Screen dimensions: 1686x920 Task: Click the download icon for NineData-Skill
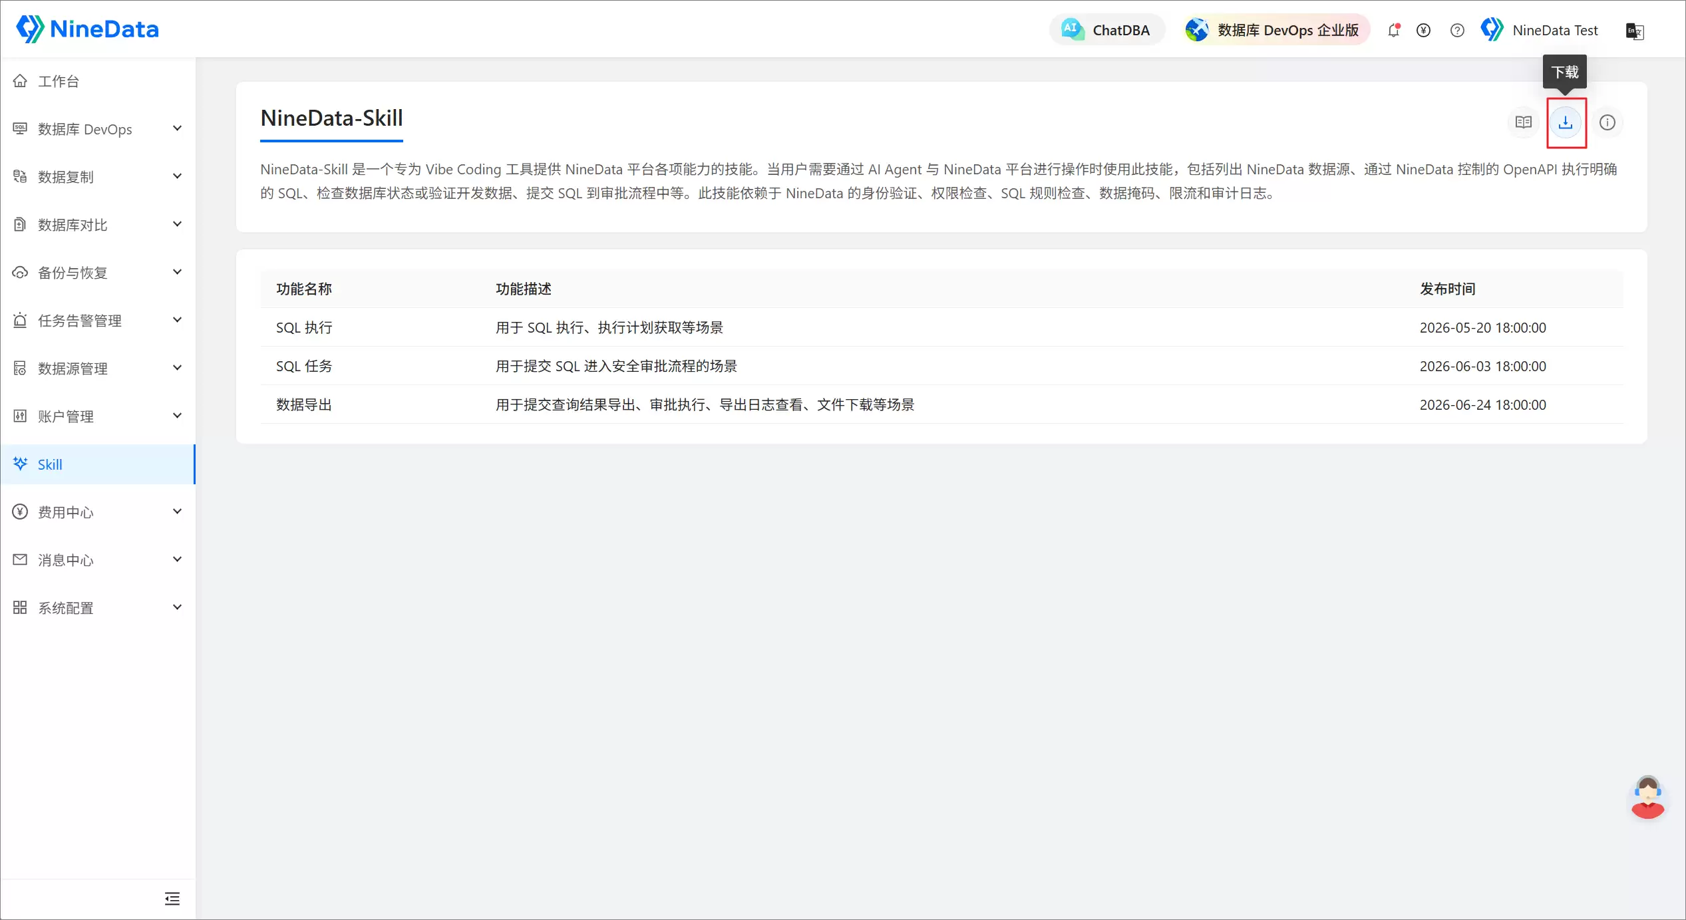[x=1566, y=122]
